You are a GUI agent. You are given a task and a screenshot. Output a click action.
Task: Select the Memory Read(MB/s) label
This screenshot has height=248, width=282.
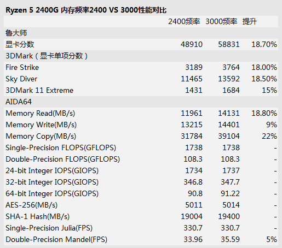pyautogui.click(x=40, y=113)
